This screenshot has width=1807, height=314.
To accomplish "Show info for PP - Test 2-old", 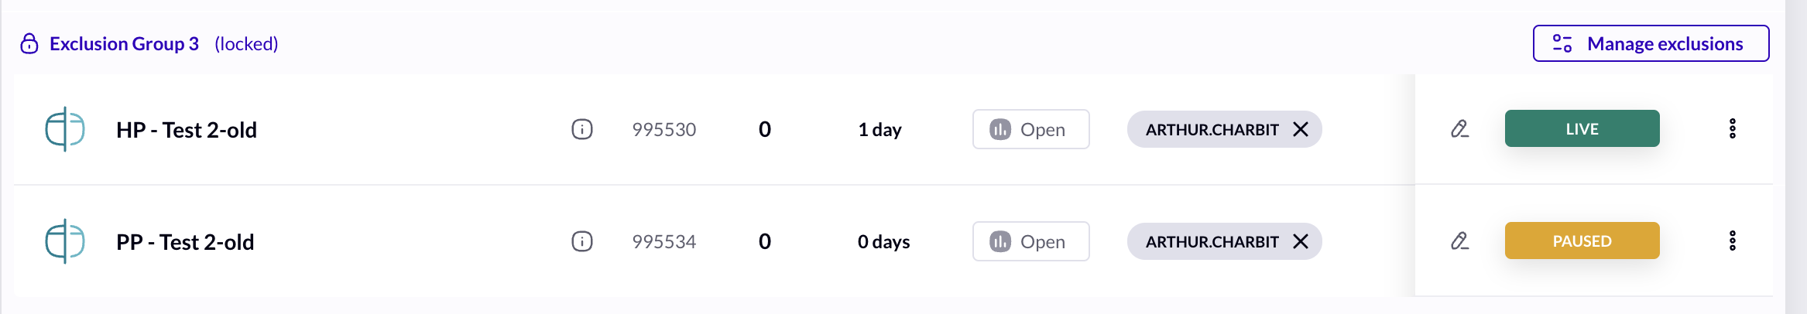I will coord(582,241).
